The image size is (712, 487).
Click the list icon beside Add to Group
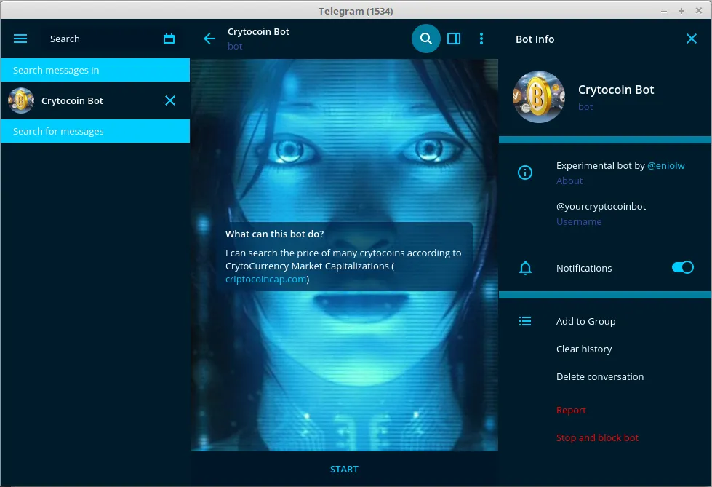(525, 321)
